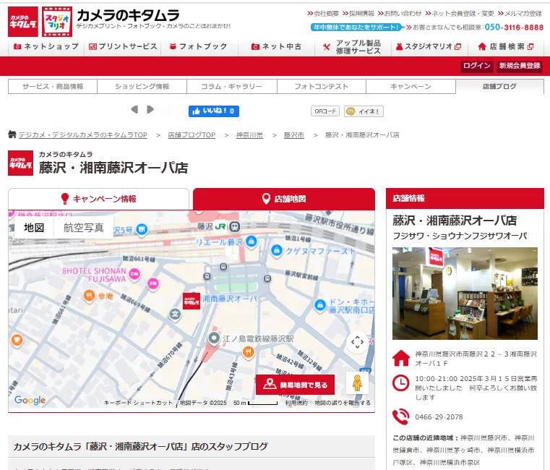Viewport: 550px width, 470px height.
Task: Click クゲヌマファースト shopping pin
Action: click(277, 251)
